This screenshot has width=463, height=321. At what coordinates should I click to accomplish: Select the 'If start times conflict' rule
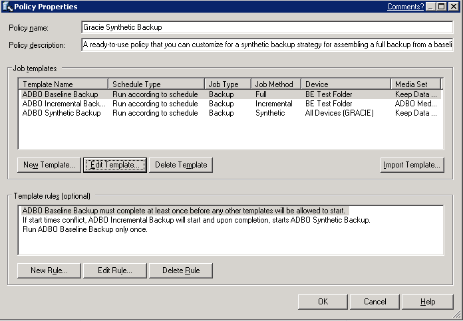click(x=196, y=220)
